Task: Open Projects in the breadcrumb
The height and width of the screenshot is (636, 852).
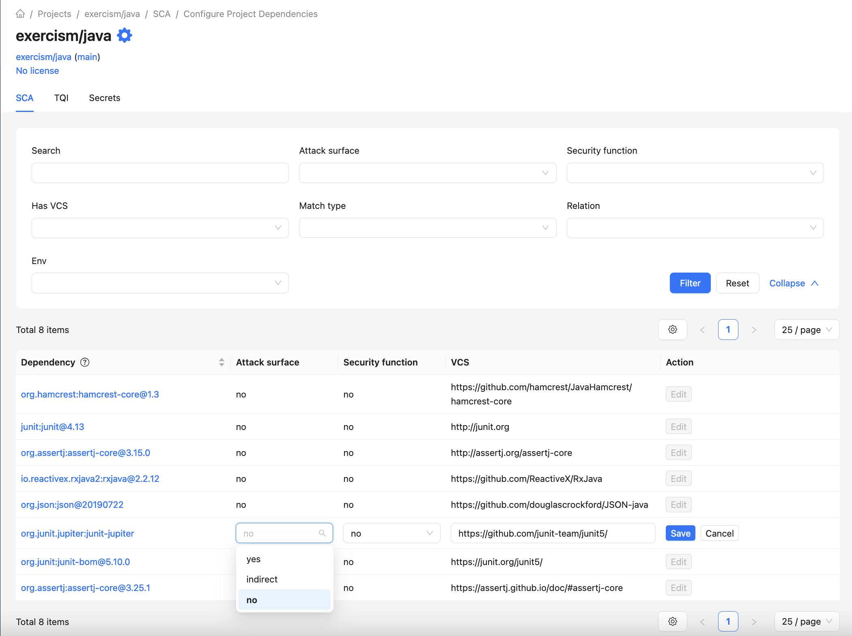Action: 54,14
